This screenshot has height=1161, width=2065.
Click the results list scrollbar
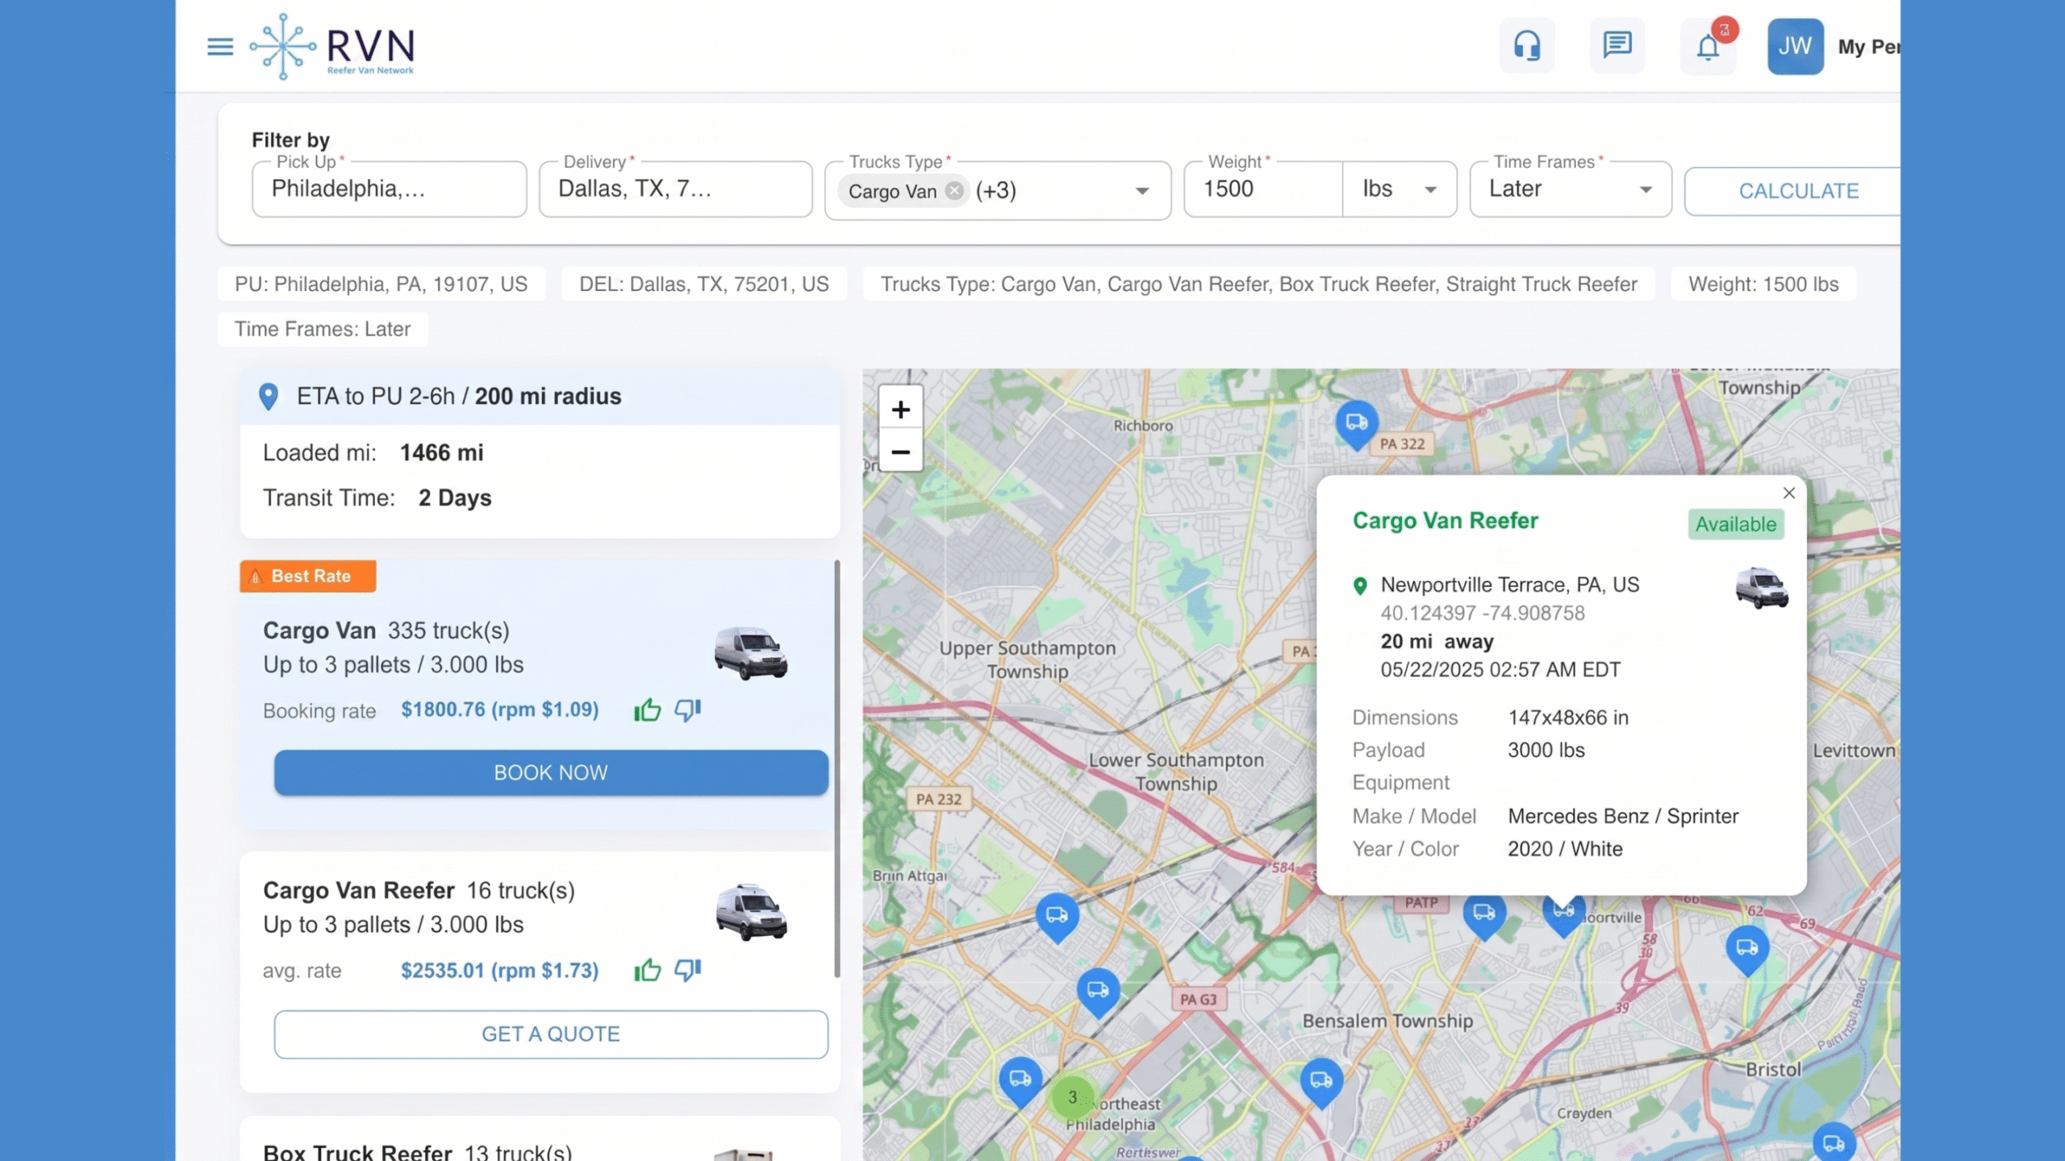point(836,769)
